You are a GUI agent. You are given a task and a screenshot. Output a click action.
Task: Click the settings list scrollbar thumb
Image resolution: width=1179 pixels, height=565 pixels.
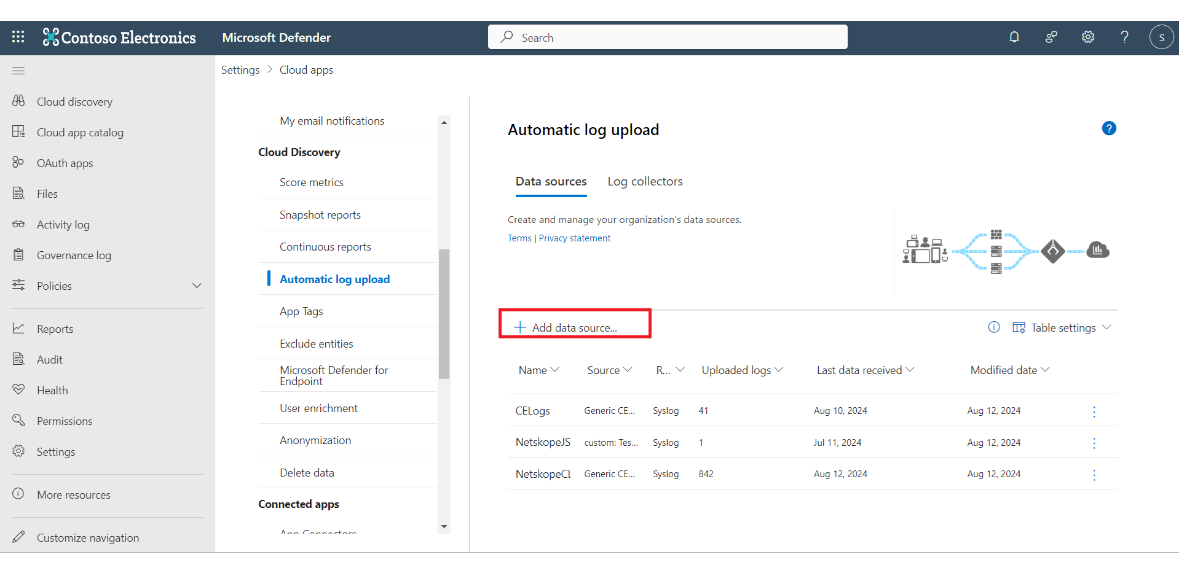(444, 313)
